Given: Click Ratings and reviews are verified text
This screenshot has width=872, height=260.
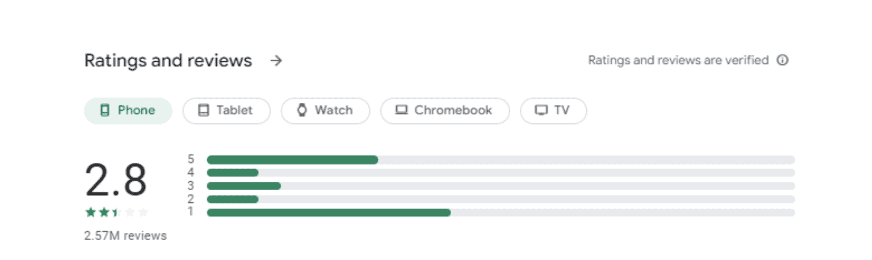Looking at the screenshot, I should (678, 60).
